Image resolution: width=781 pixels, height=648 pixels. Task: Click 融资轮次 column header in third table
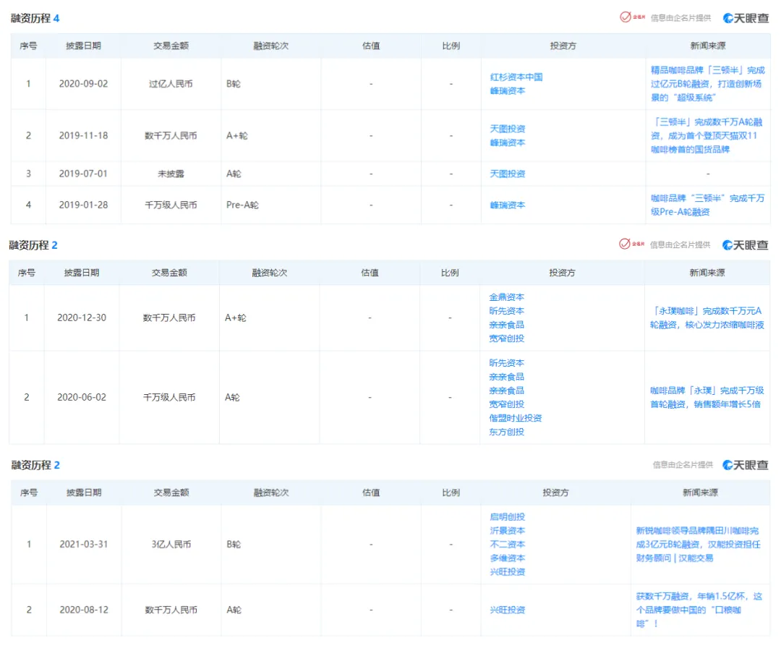click(271, 493)
